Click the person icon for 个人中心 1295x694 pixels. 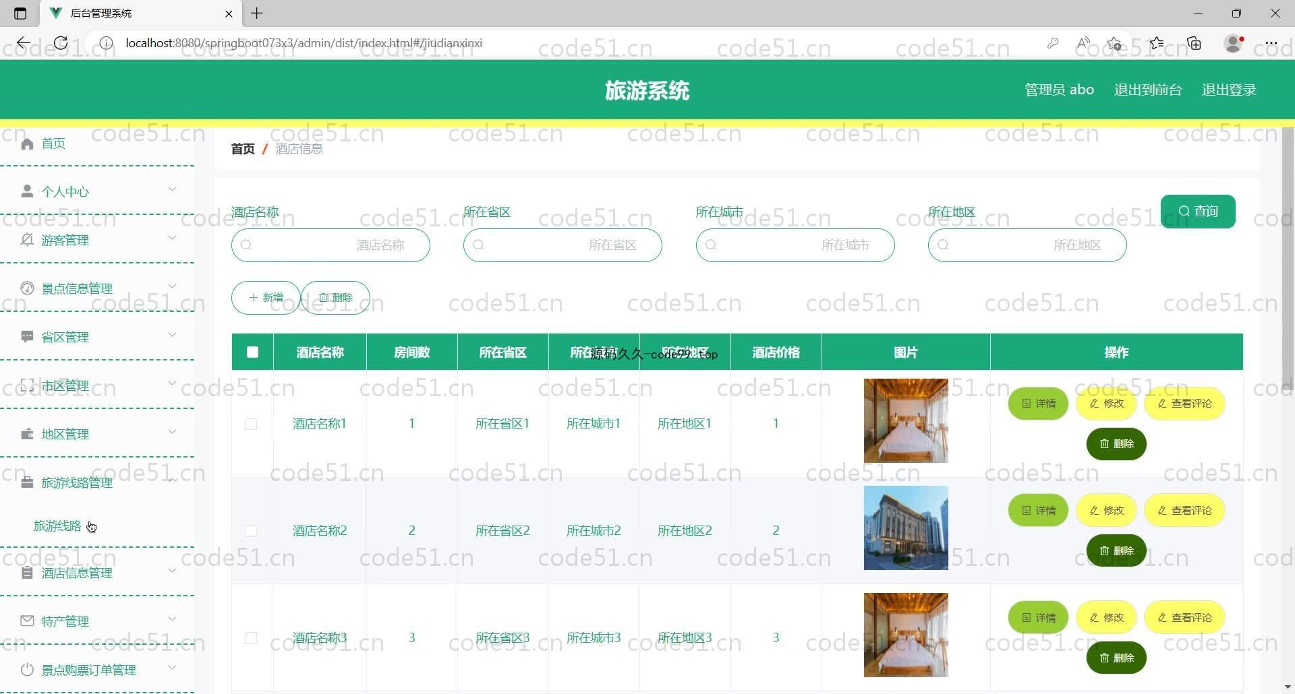pyautogui.click(x=27, y=191)
